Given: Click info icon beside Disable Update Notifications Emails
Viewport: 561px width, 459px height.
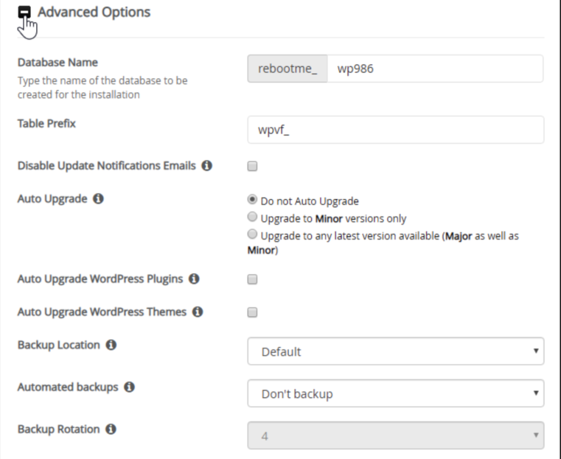Looking at the screenshot, I should click(207, 166).
